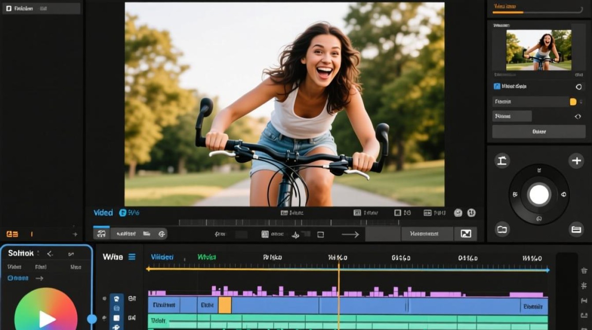Click the top icon in the blue track header column

pyautogui.click(x=117, y=299)
